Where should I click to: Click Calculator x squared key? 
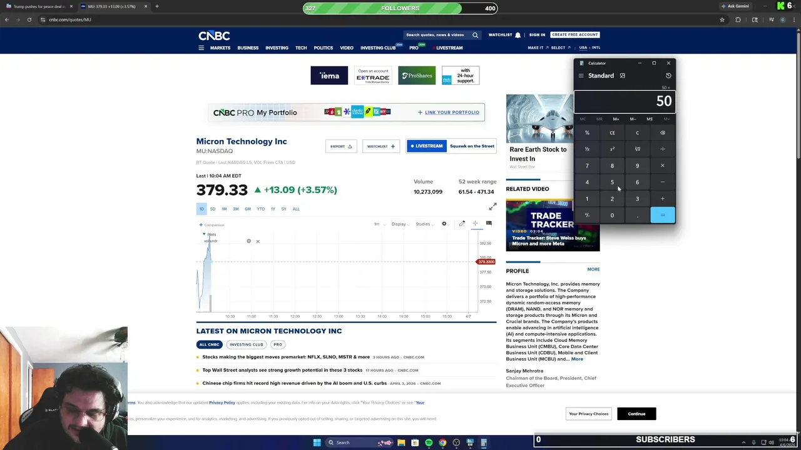[x=612, y=149]
